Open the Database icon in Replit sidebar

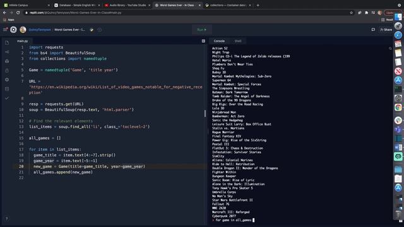[x=7, y=89]
